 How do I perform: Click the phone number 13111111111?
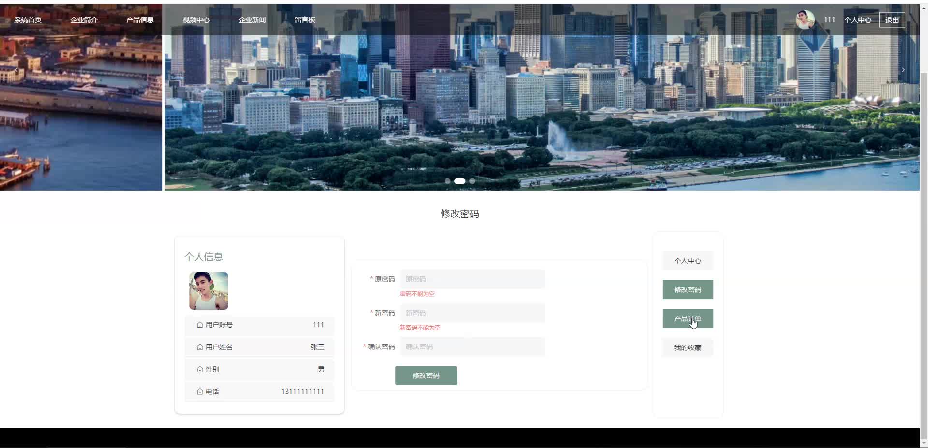303,392
